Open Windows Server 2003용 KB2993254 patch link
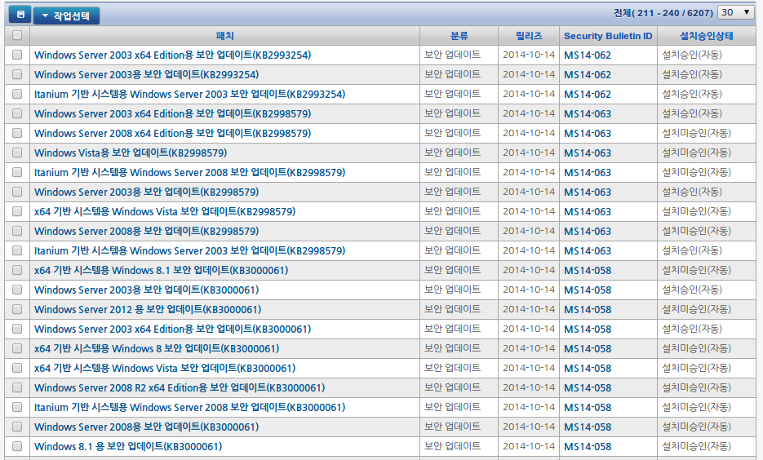763x460 pixels. click(x=146, y=74)
